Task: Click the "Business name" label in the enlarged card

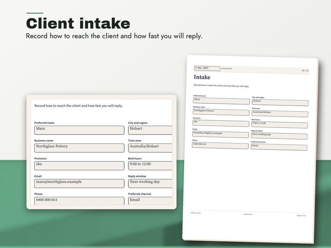Action: tap(44, 141)
